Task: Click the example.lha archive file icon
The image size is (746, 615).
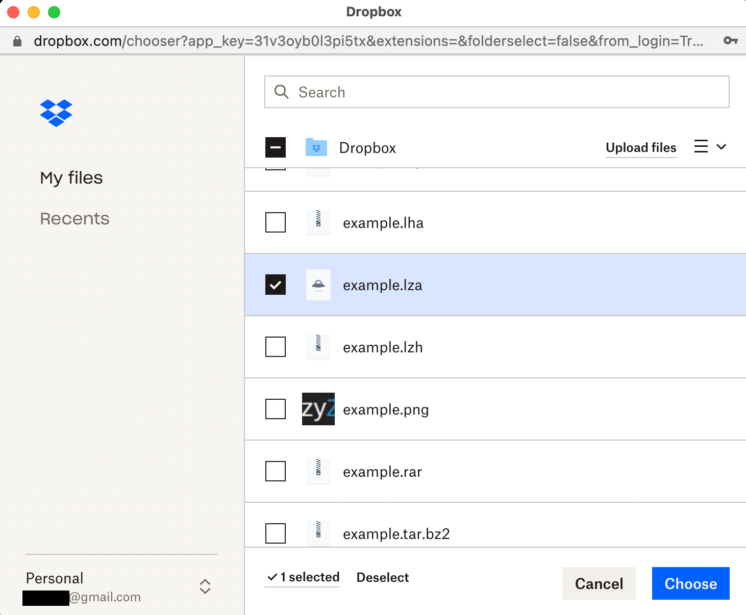Action: pyautogui.click(x=318, y=222)
